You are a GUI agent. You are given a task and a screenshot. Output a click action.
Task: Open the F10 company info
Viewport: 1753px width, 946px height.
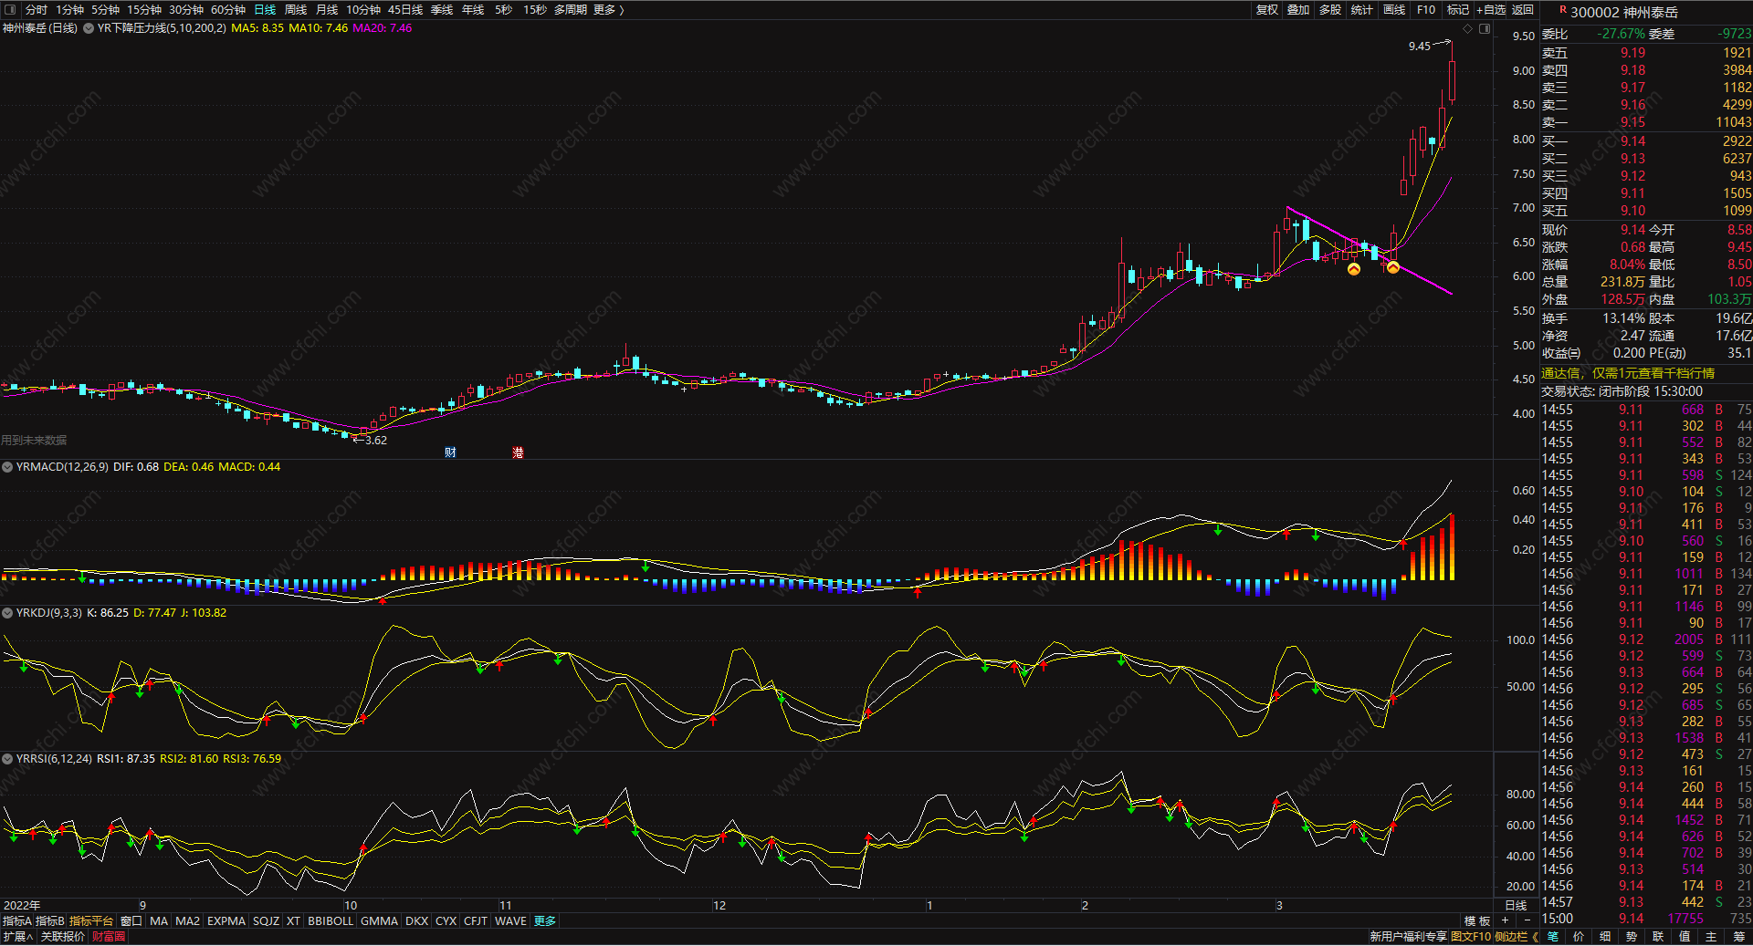click(x=1426, y=9)
